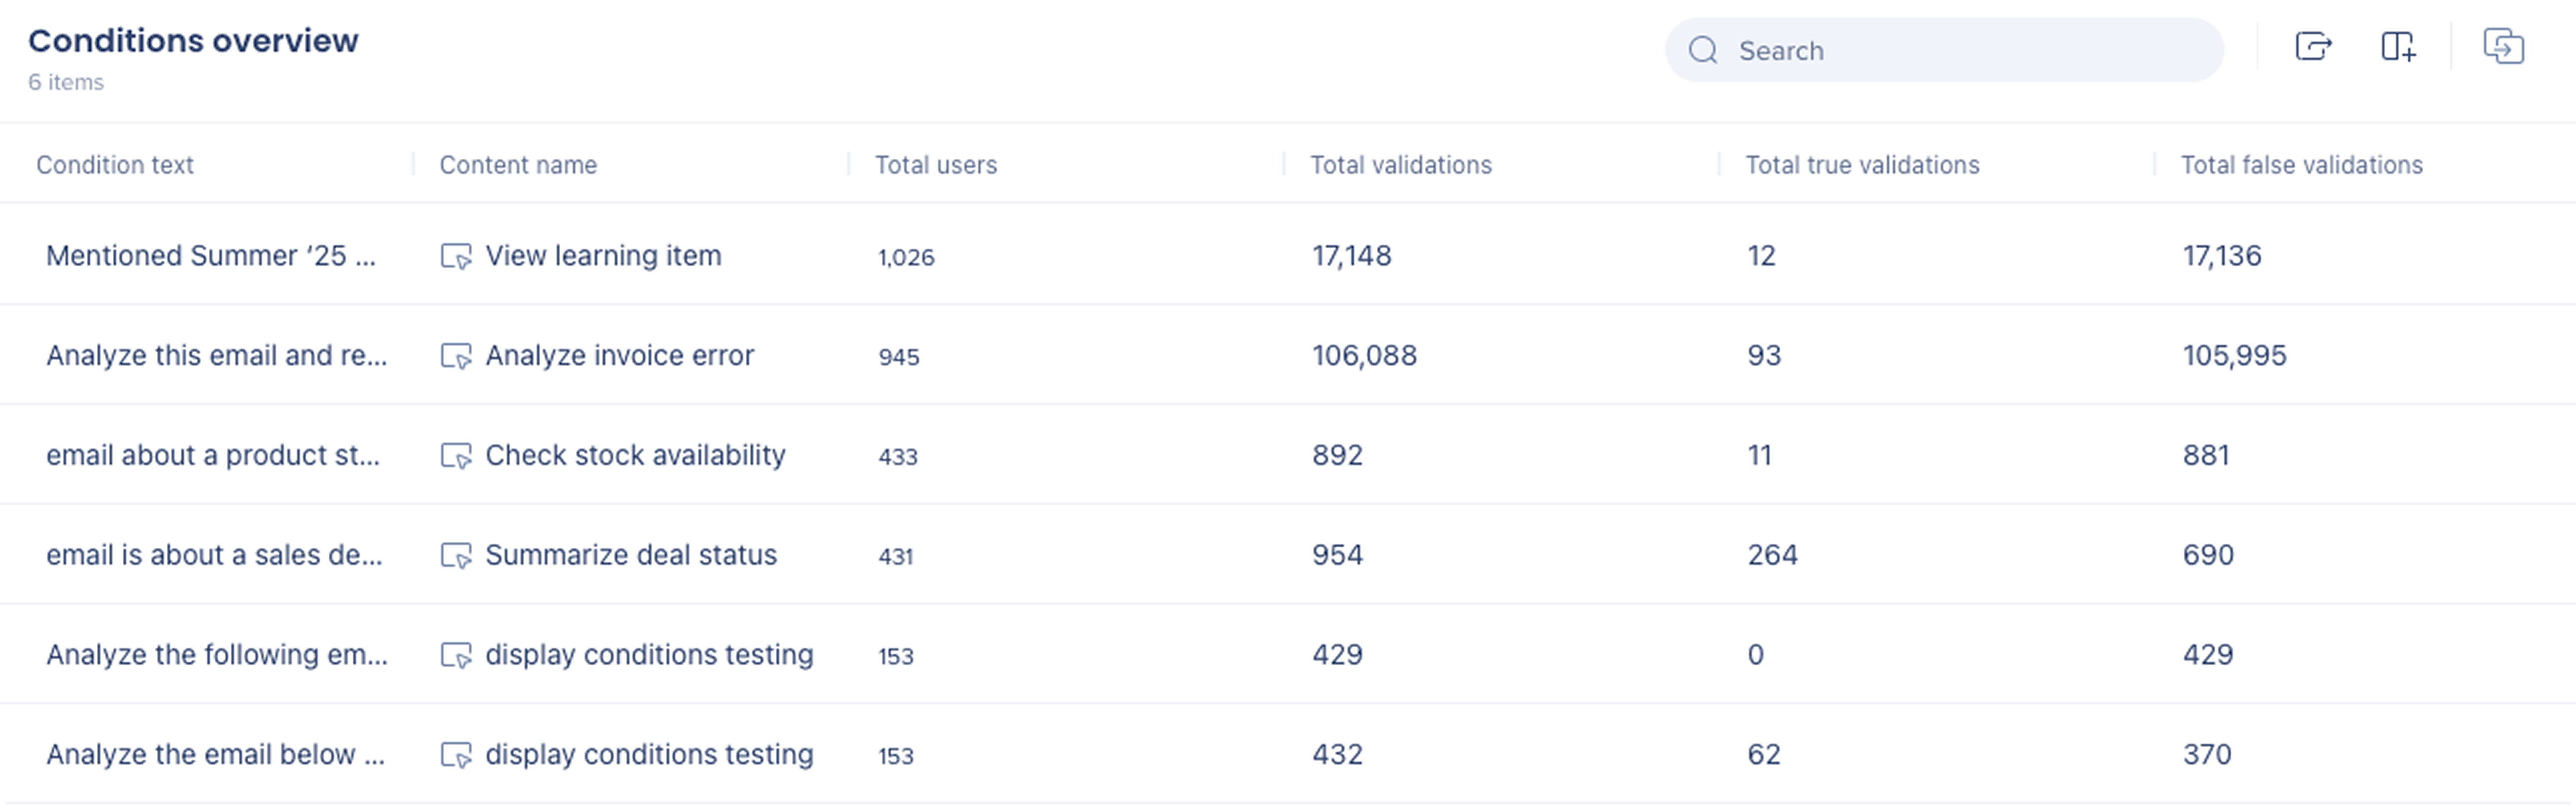Click the Analyze invoice error content icon
Screen dimensions: 2576x810
pos(456,357)
